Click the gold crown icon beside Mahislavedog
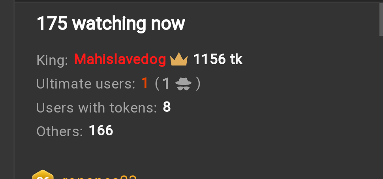 tap(179, 59)
